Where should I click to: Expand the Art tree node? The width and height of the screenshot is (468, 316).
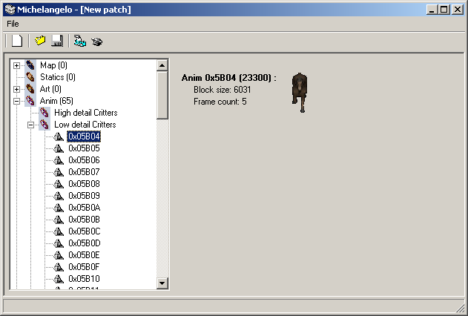coord(16,89)
